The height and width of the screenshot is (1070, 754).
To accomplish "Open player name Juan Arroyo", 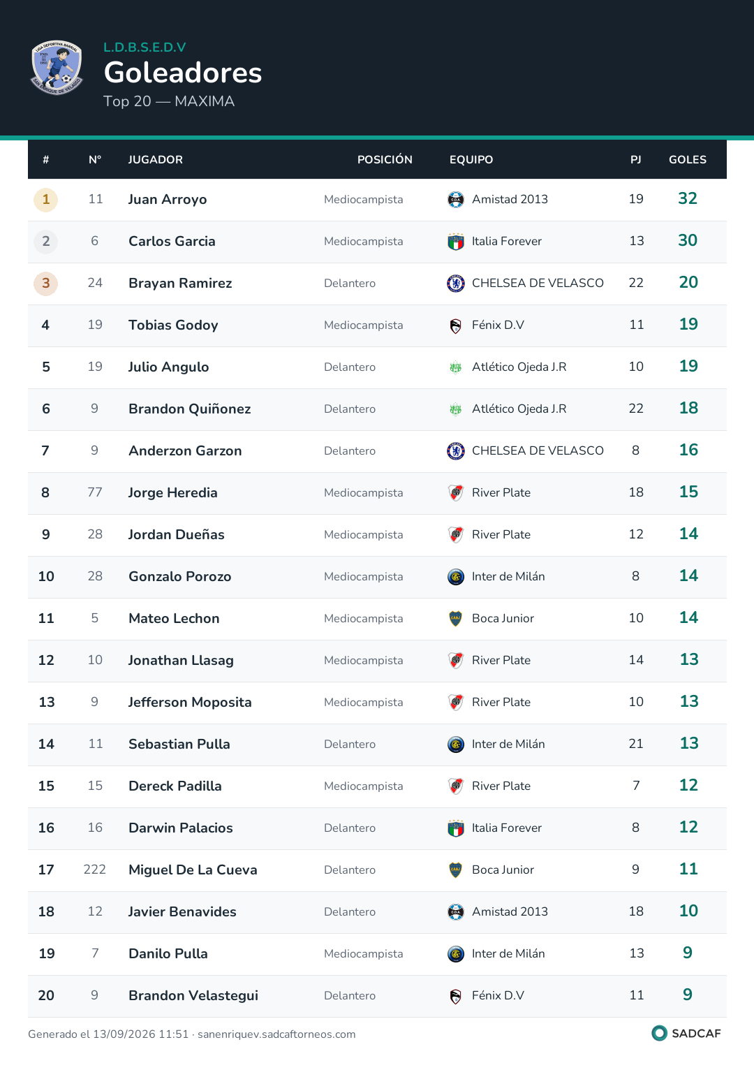I will tap(168, 200).
